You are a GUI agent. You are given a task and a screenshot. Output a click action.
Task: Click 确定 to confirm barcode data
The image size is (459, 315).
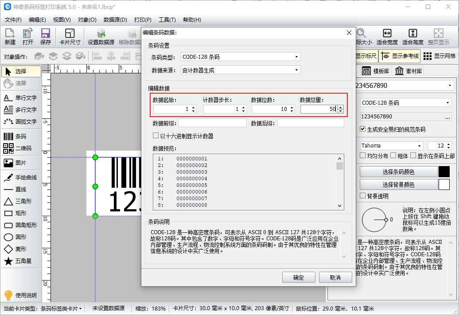pos(299,277)
